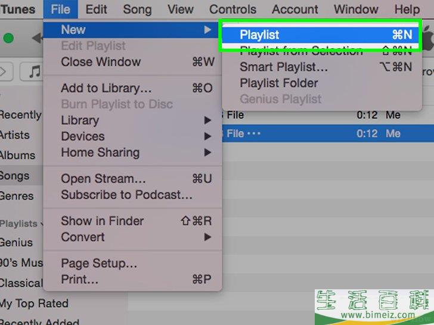
Task: Expand the Convert submenu
Action: coord(132,237)
